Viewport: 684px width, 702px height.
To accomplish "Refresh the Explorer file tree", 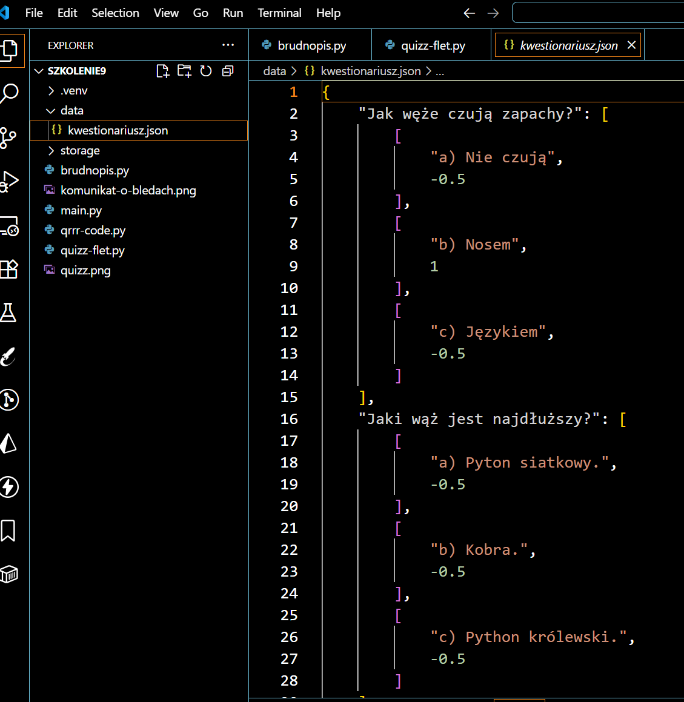I will click(x=206, y=71).
